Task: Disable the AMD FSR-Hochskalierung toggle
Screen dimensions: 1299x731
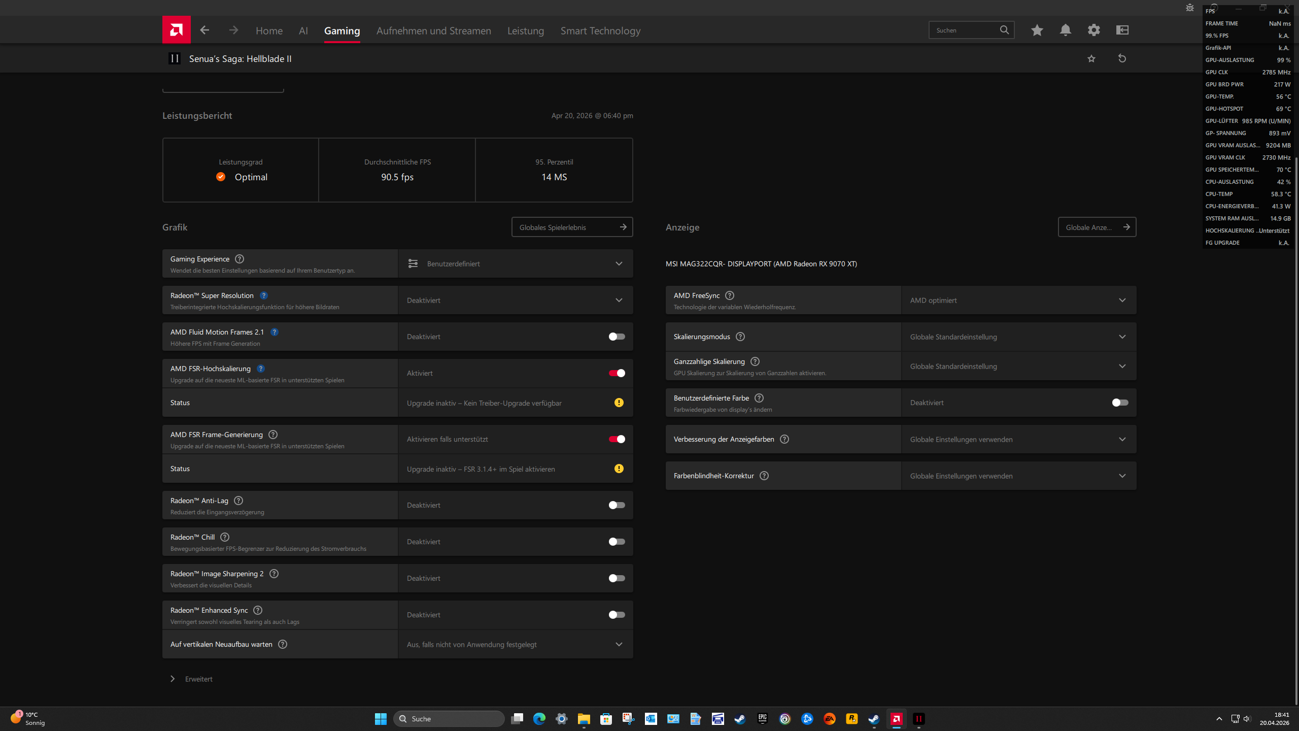Action: (617, 373)
